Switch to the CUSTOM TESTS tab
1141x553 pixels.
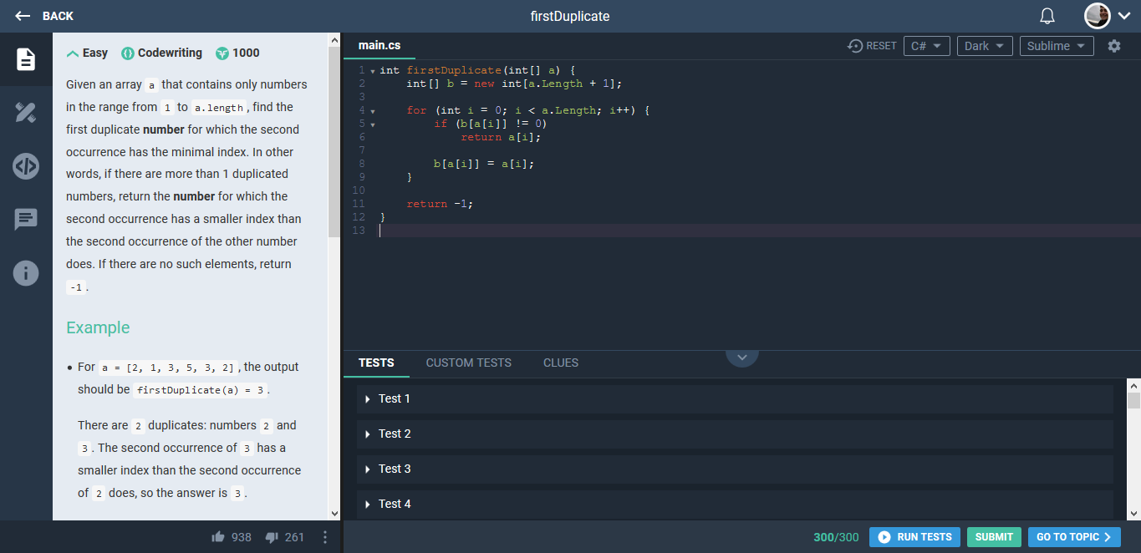click(x=468, y=363)
